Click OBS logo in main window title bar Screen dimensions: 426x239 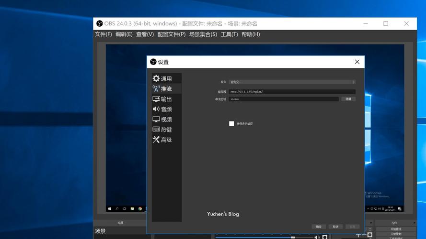[x=100, y=23]
